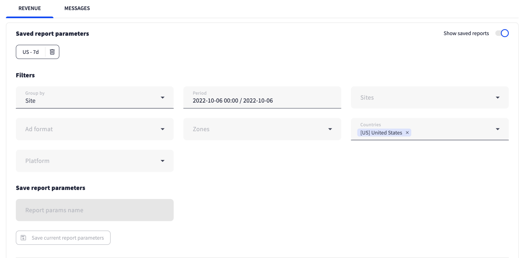
Task: Expand the Sites dropdown
Action: [x=430, y=97]
